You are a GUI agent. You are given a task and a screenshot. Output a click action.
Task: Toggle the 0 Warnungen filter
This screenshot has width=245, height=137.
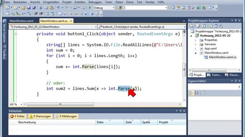click(40, 116)
